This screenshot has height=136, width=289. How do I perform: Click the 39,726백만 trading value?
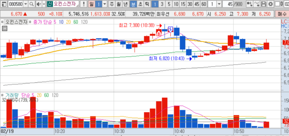tap(144, 14)
